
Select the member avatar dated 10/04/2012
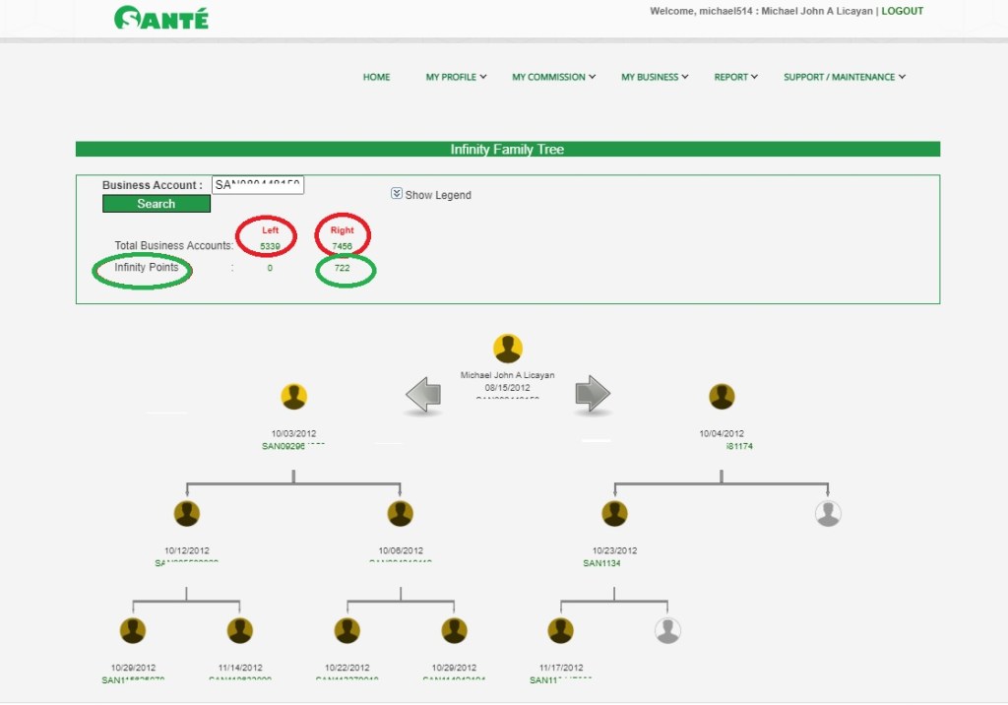tap(722, 397)
